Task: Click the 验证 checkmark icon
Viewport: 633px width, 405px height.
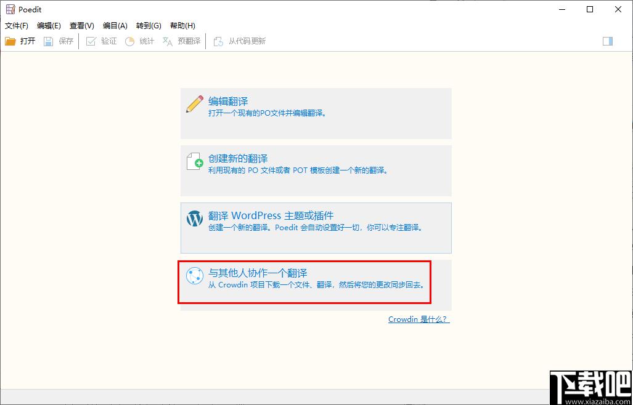Action: pos(91,41)
